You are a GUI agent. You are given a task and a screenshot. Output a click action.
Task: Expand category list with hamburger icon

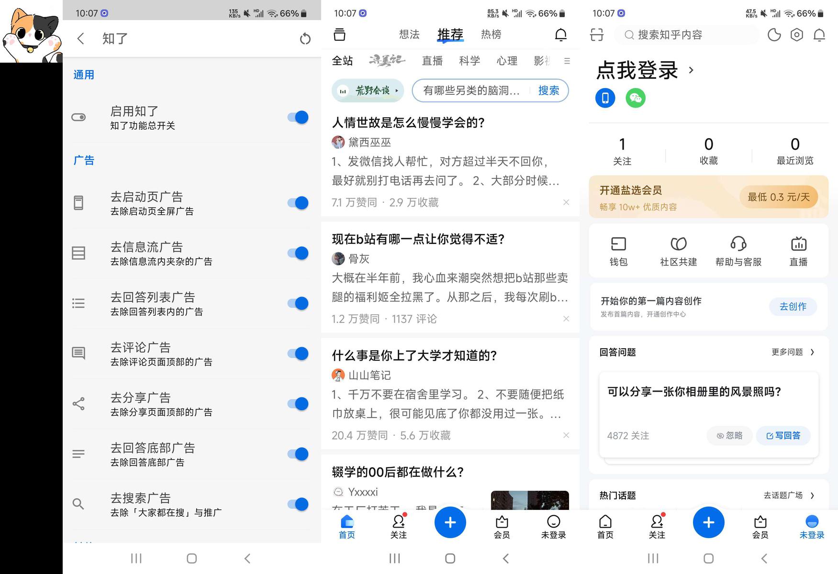[x=567, y=61]
